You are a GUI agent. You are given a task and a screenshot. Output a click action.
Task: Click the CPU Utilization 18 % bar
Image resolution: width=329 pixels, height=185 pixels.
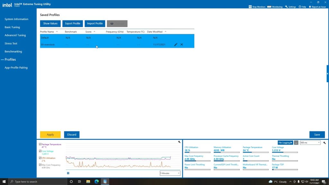click(x=198, y=152)
